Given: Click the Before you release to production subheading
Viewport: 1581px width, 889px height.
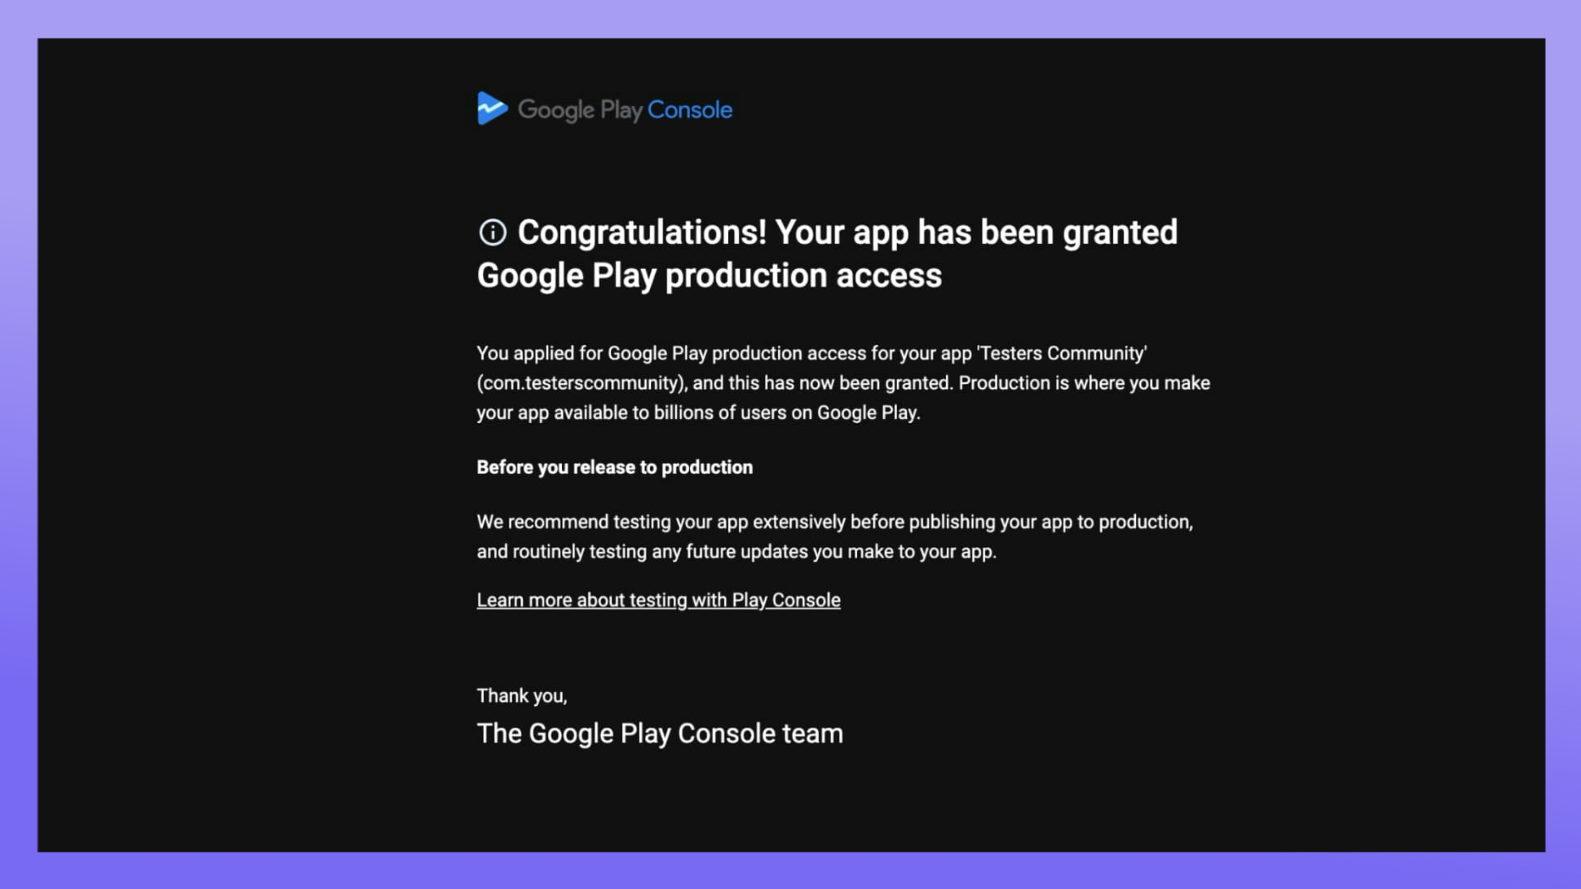Looking at the screenshot, I should pos(614,468).
